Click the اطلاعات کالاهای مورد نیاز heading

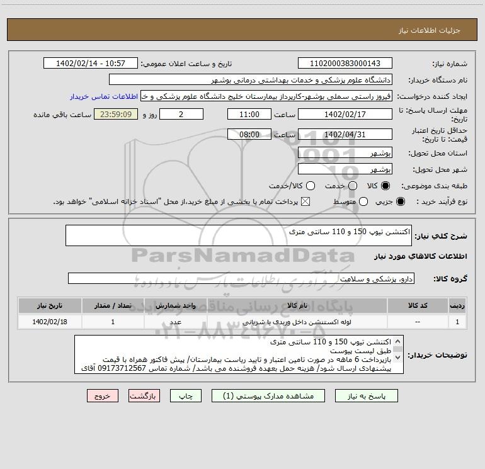coord(420,256)
